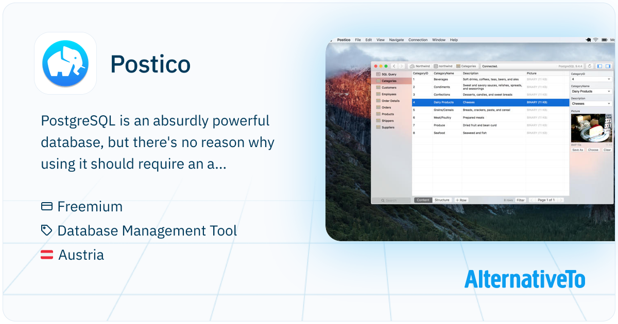Go forward with the right arrow toolbar button
Viewport: 618px width, 324px height.
click(x=401, y=66)
